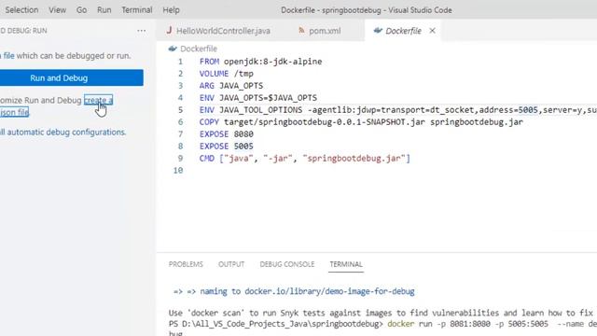The image size is (597, 336).
Task: Click port number 5005 on line 8
Action: (x=243, y=147)
